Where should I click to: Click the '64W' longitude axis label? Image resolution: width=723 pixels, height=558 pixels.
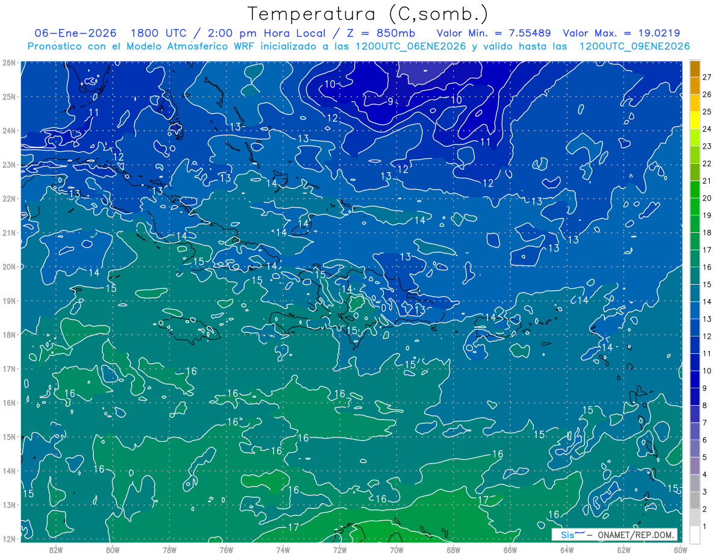[567, 550]
